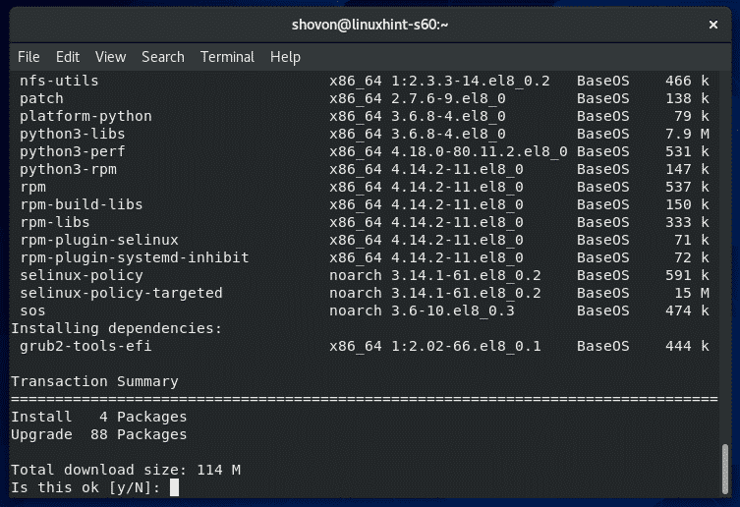Click the rpm-plugin-systemd-inhibit package name

(x=134, y=257)
